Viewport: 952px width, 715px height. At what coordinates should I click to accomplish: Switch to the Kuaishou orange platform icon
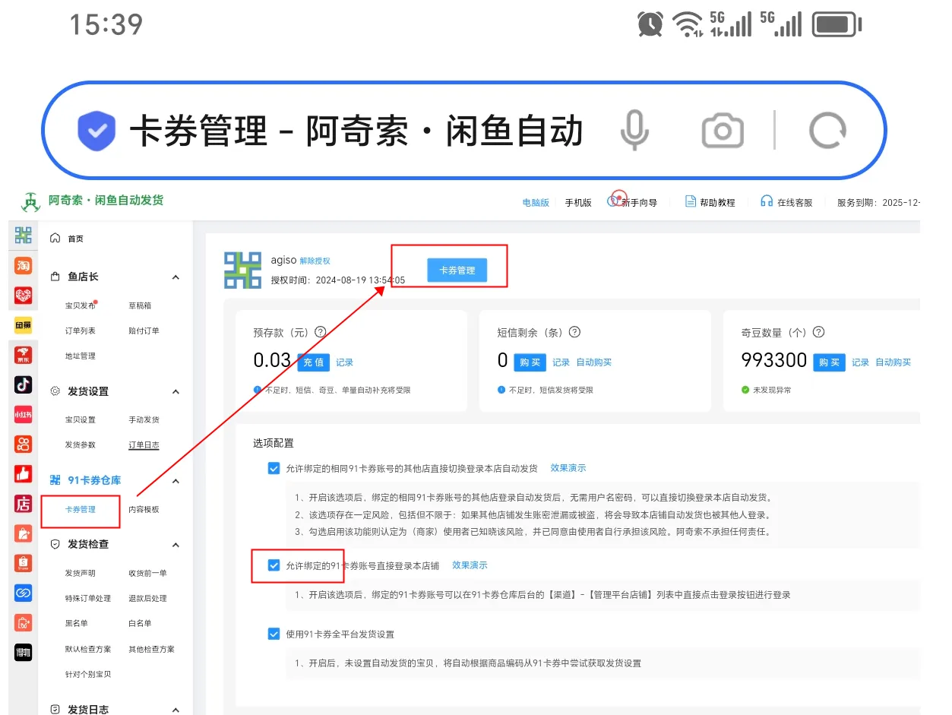[x=23, y=444]
